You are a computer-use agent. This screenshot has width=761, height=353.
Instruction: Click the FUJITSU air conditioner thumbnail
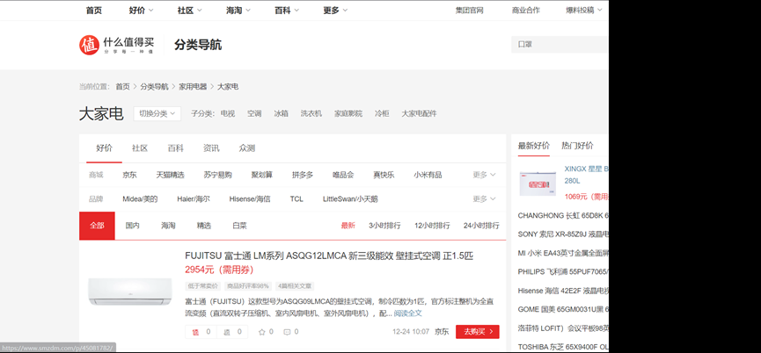[130, 291]
